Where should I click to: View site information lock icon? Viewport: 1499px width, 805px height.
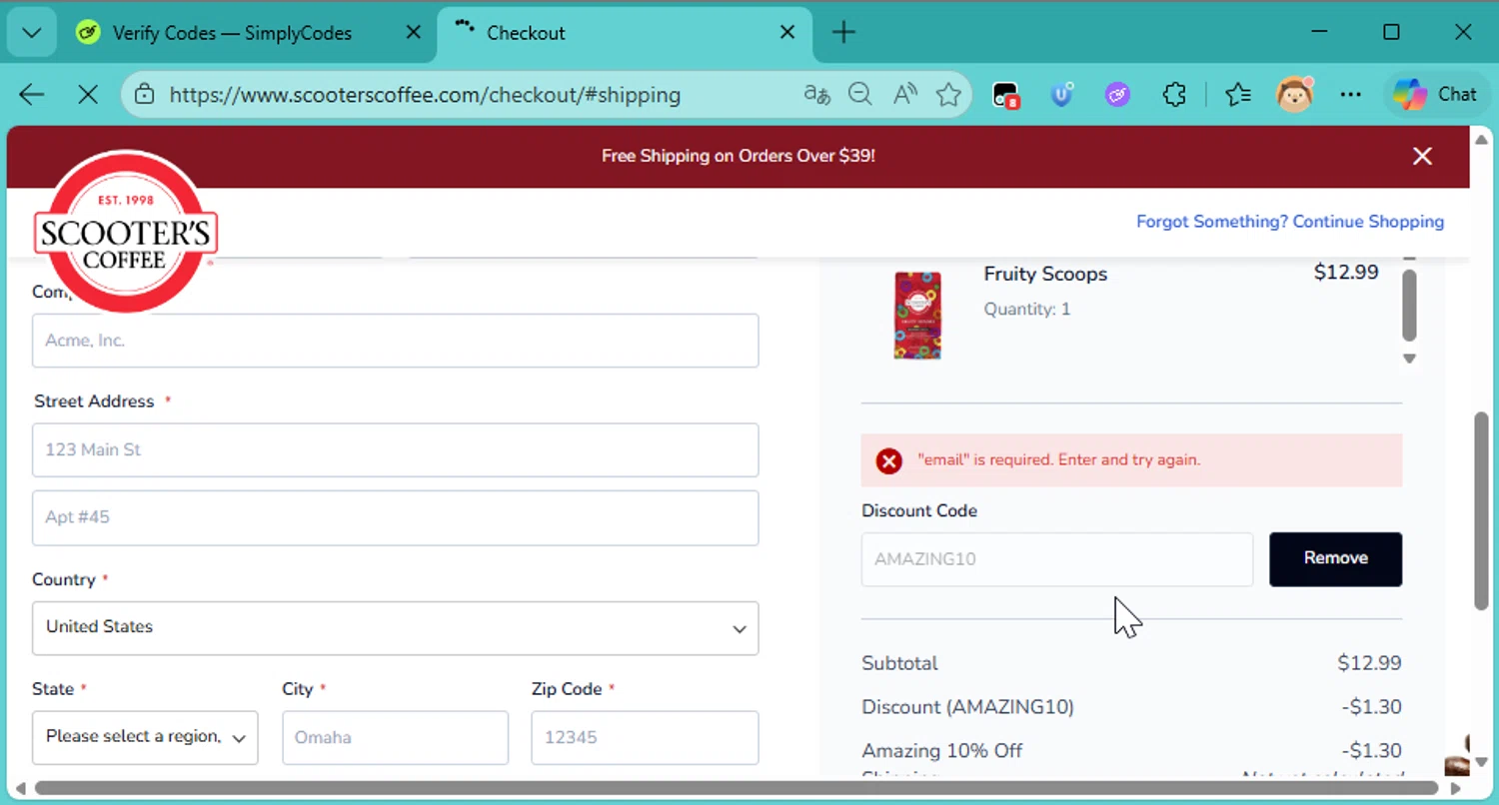[145, 95]
